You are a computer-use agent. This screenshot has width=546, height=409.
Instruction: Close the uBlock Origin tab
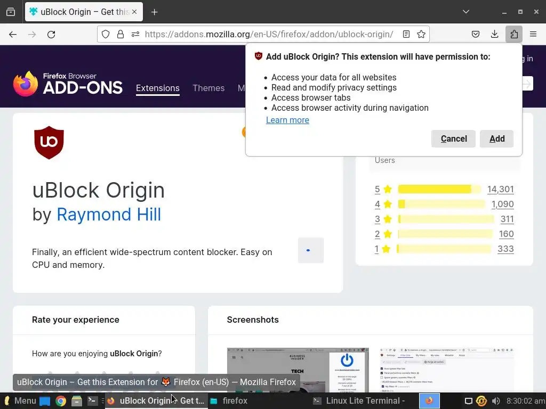pyautogui.click(x=134, y=12)
